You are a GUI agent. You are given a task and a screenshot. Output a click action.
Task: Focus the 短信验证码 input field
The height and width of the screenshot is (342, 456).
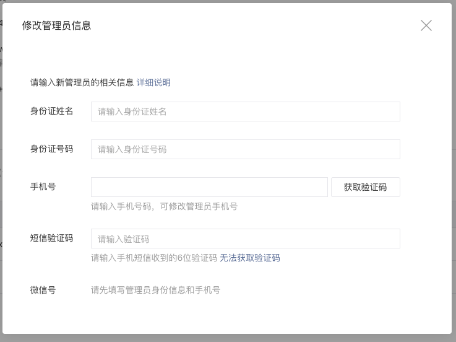click(x=246, y=239)
